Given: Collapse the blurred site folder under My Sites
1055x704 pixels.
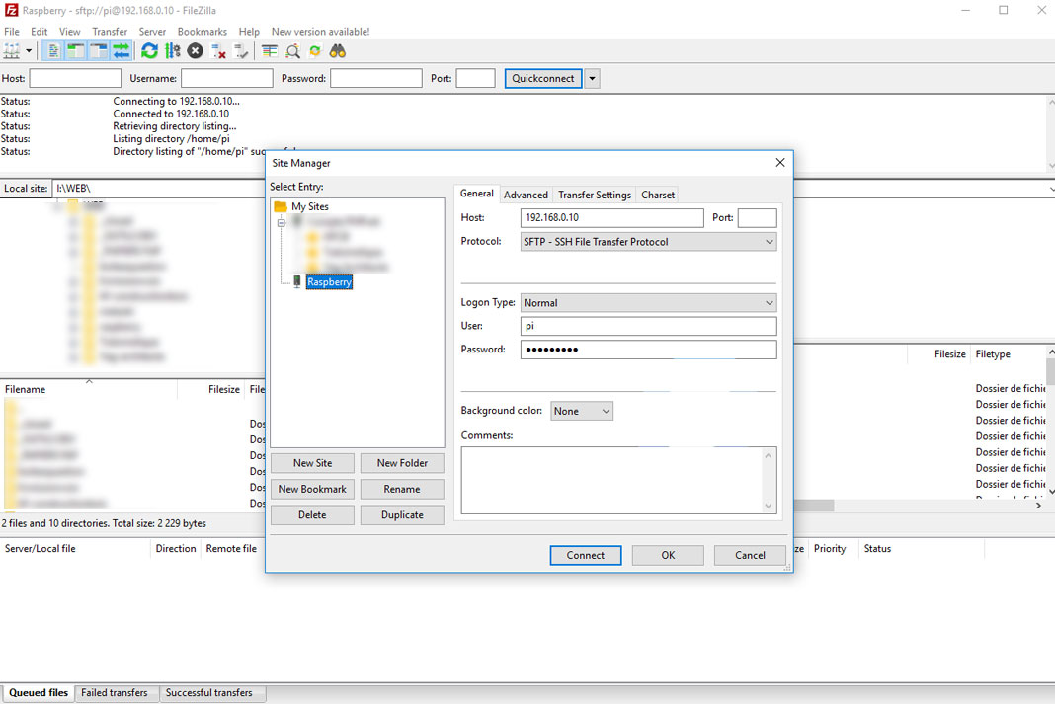Looking at the screenshot, I should click(x=282, y=222).
